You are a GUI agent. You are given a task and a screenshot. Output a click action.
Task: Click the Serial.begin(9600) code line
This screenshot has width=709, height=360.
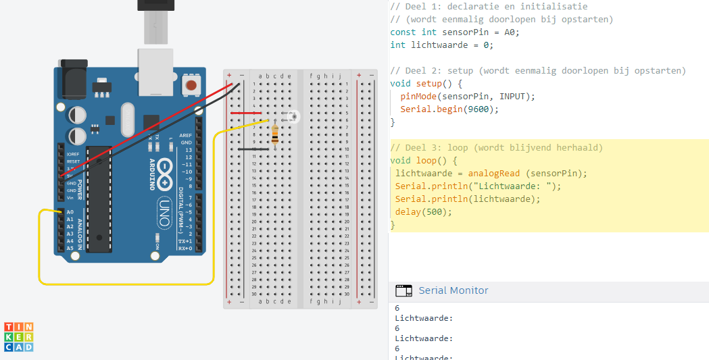click(x=449, y=109)
